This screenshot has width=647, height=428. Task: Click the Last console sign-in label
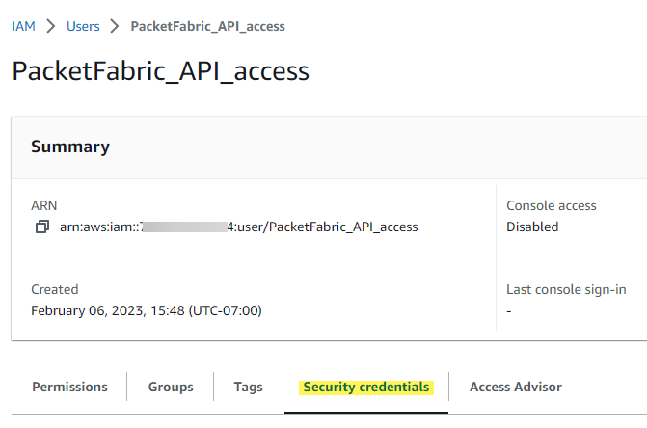[x=566, y=289]
